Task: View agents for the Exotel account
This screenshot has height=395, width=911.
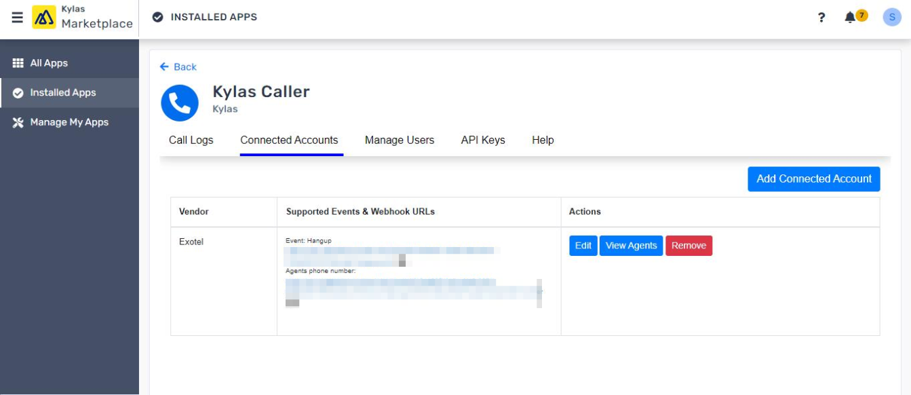Action: point(631,246)
